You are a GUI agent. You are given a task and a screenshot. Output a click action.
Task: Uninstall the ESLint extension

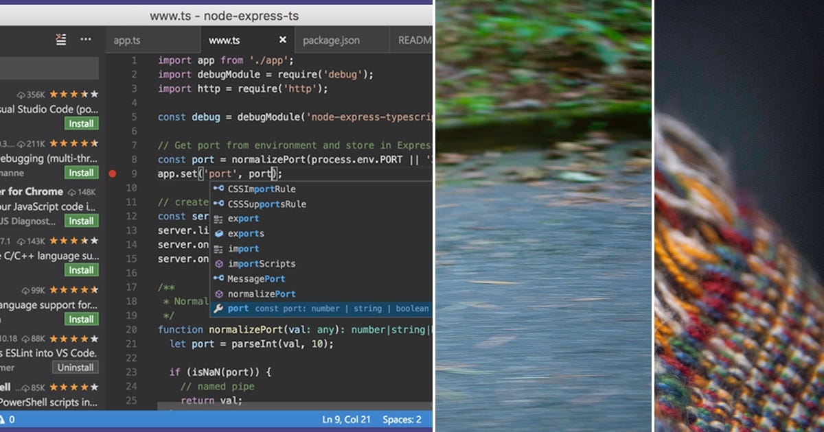click(76, 368)
